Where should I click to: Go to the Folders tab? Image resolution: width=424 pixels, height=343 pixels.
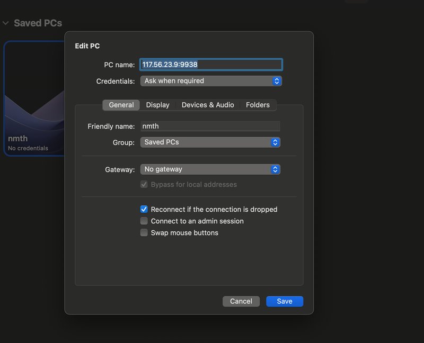258,105
